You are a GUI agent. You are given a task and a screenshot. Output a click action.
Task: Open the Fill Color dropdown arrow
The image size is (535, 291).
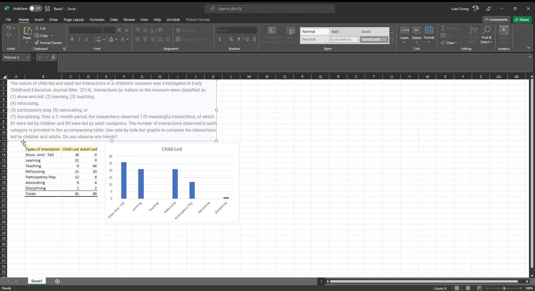[116, 39]
